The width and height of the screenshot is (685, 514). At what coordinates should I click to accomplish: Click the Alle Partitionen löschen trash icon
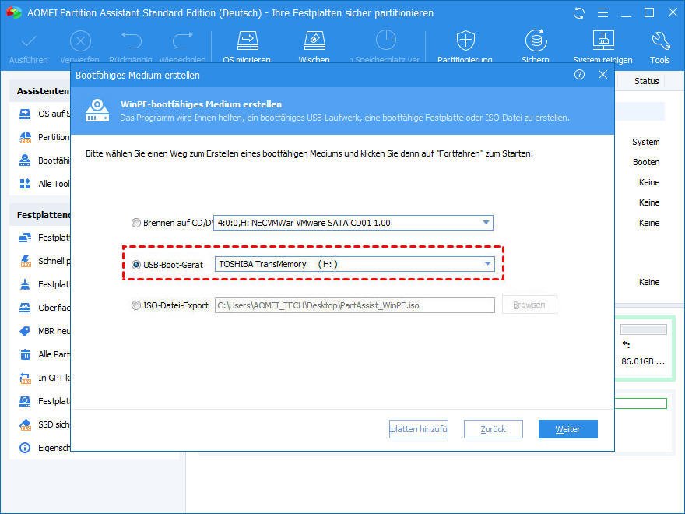pyautogui.click(x=25, y=354)
